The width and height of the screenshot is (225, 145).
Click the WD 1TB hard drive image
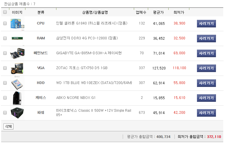(17, 83)
